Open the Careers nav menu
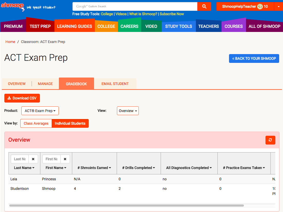Viewport: 283px width, 212px height. coord(129,26)
